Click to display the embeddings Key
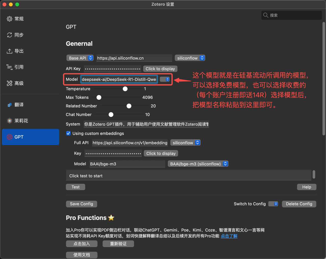Screen dimensions: 326x259 pos(161,153)
